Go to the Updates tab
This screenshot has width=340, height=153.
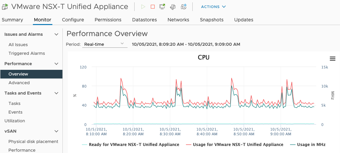[x=244, y=20]
